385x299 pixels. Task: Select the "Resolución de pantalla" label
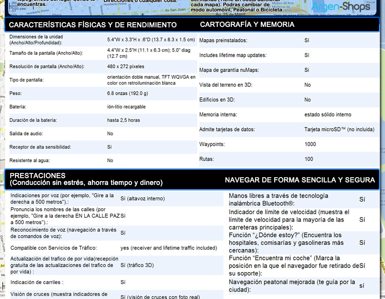point(47,66)
